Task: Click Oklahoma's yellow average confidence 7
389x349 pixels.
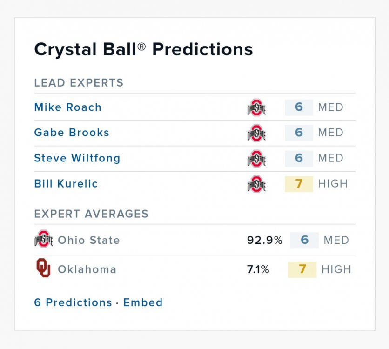Action: coord(302,269)
